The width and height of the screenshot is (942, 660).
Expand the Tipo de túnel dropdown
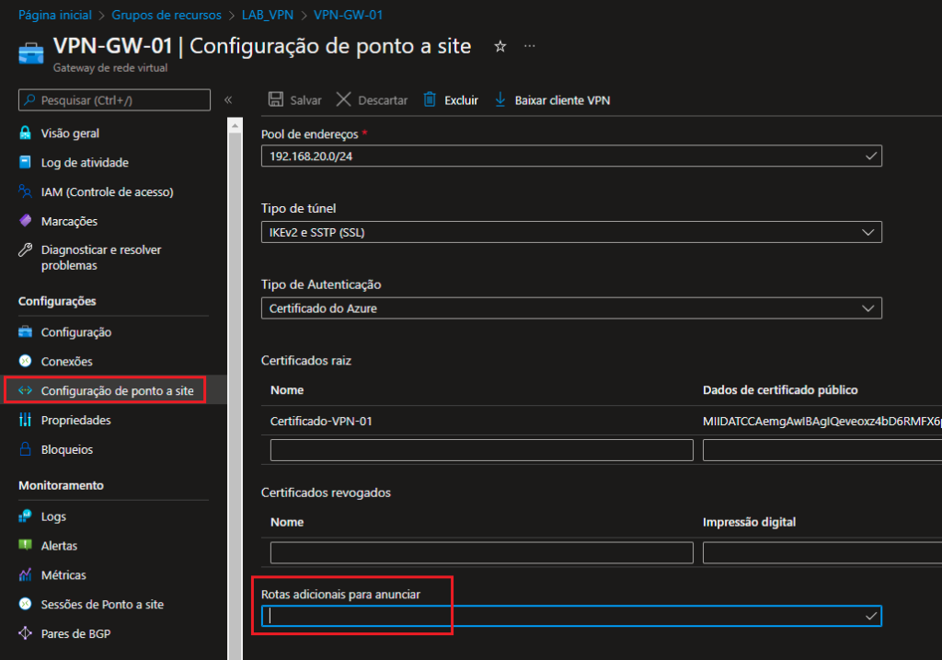[570, 232]
